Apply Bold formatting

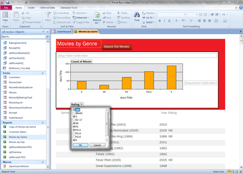point(160,21)
